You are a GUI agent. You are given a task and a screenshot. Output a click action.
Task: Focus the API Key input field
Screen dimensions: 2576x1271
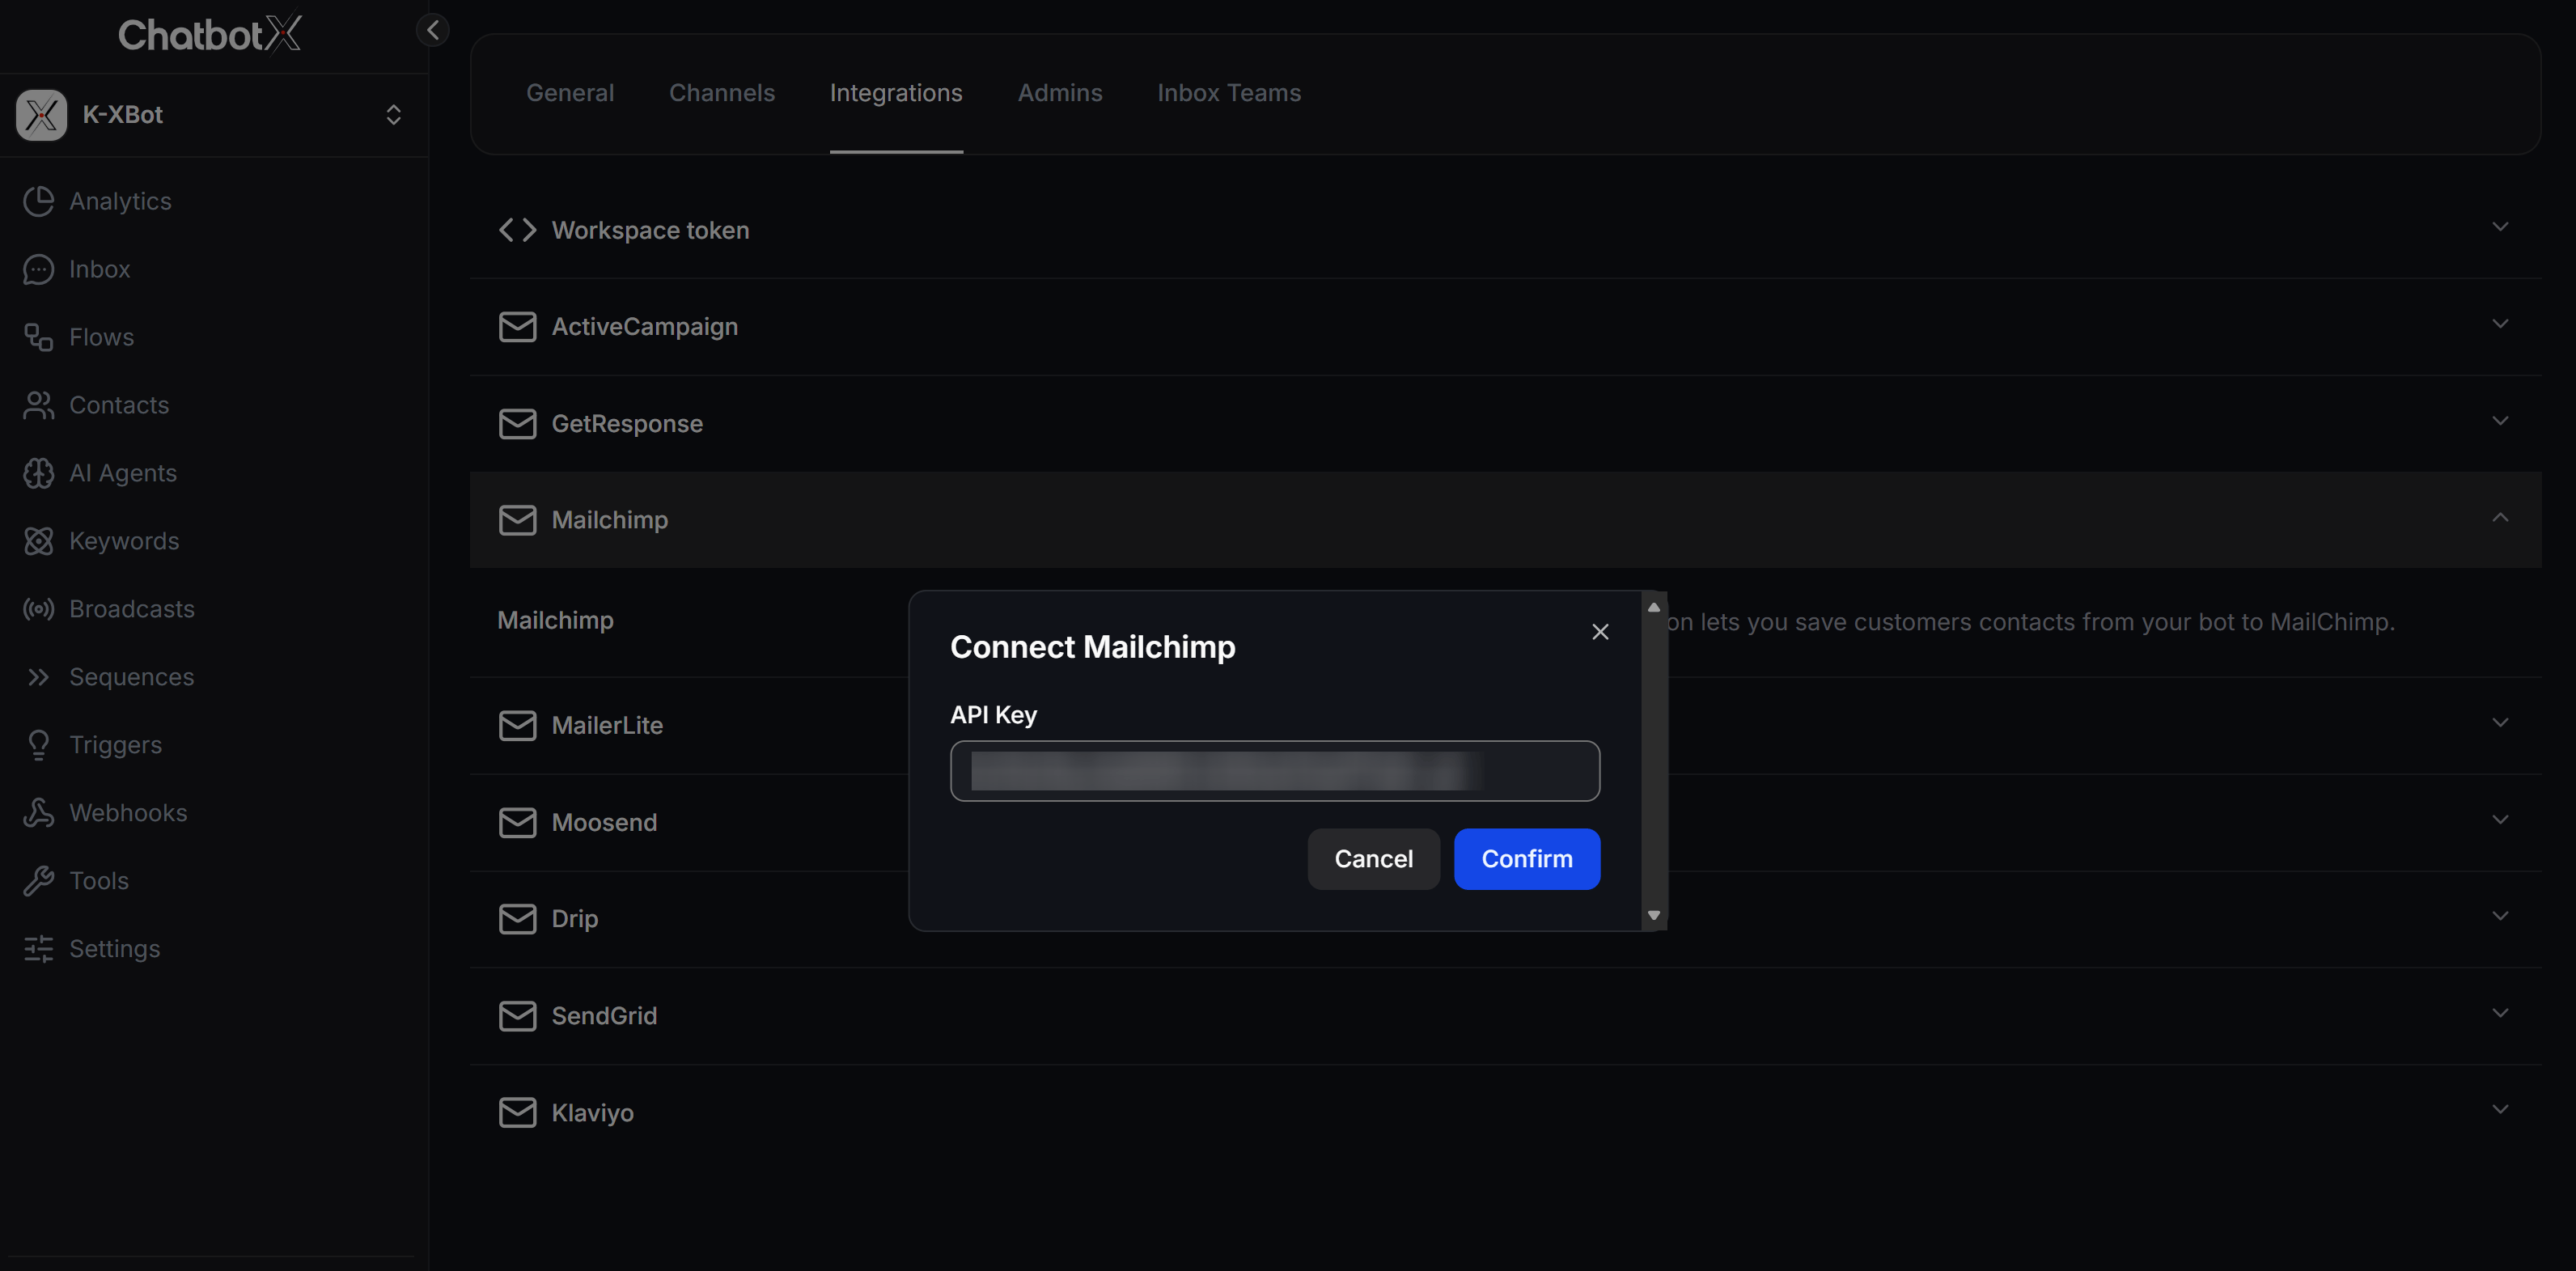(1275, 771)
